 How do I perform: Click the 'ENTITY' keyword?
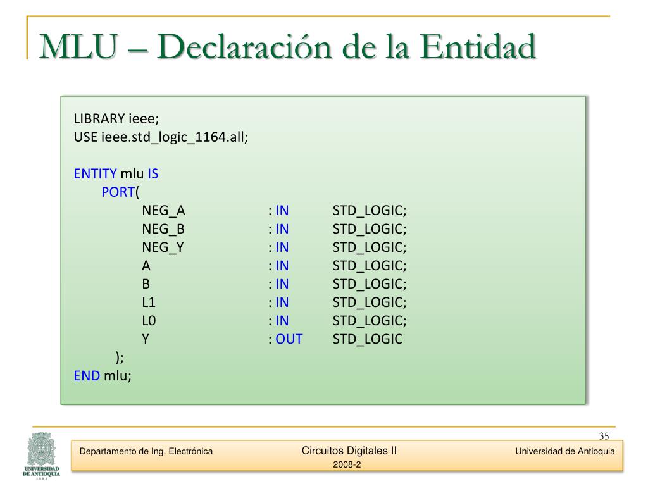click(95, 173)
